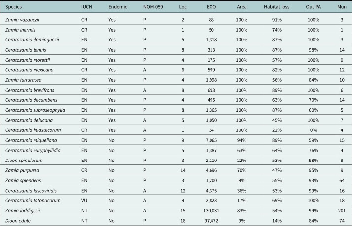Click the Mun value 201
The image size is (352, 226).
click(342, 211)
